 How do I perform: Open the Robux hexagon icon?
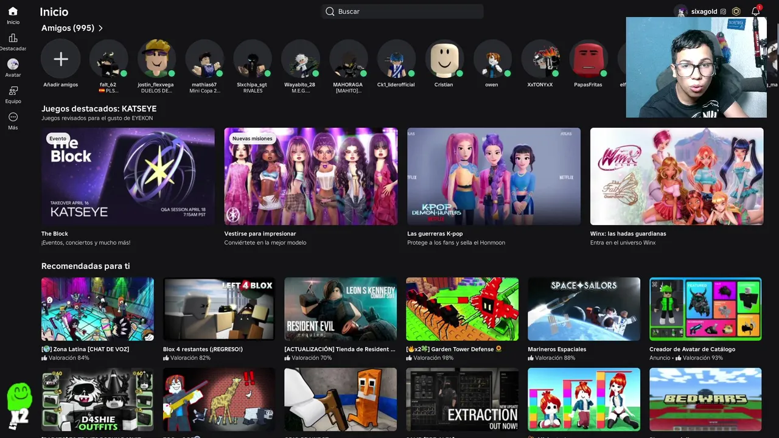pos(736,12)
